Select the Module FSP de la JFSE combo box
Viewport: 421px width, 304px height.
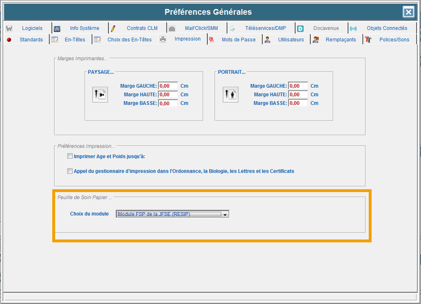pos(169,214)
